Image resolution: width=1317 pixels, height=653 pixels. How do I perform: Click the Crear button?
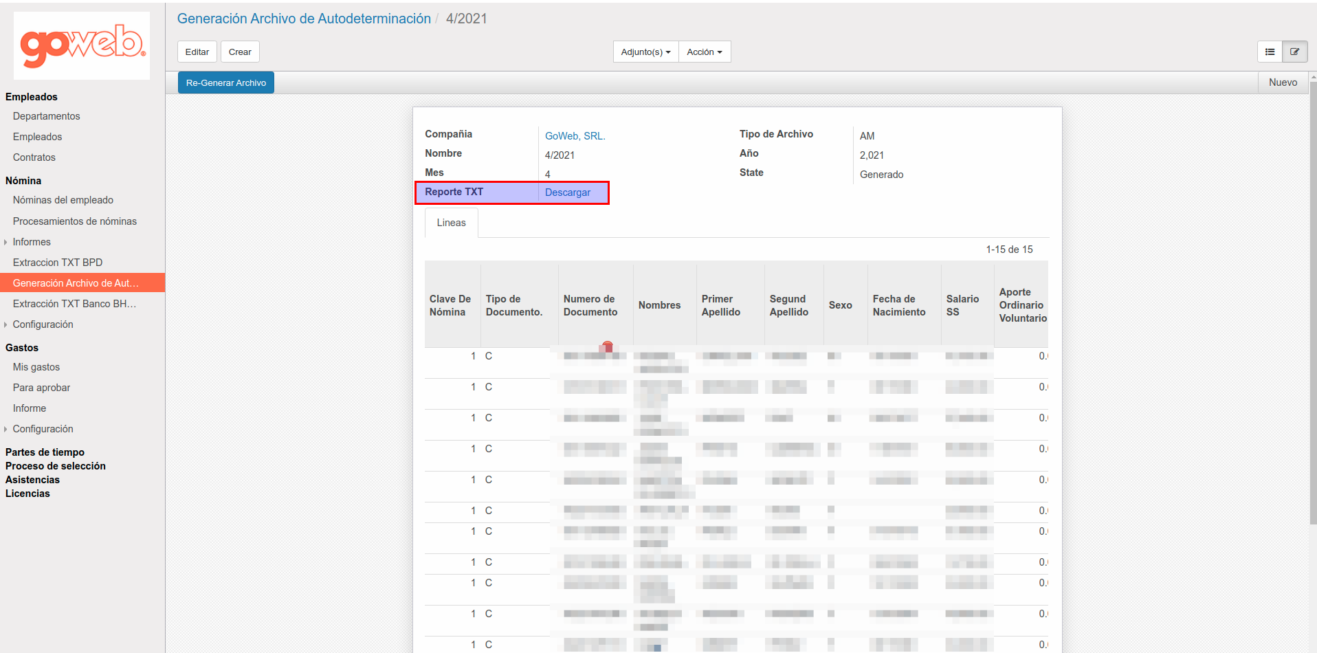click(240, 52)
